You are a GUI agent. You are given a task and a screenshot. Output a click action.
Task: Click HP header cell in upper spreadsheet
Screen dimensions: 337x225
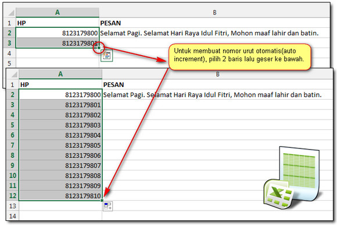[58, 23]
